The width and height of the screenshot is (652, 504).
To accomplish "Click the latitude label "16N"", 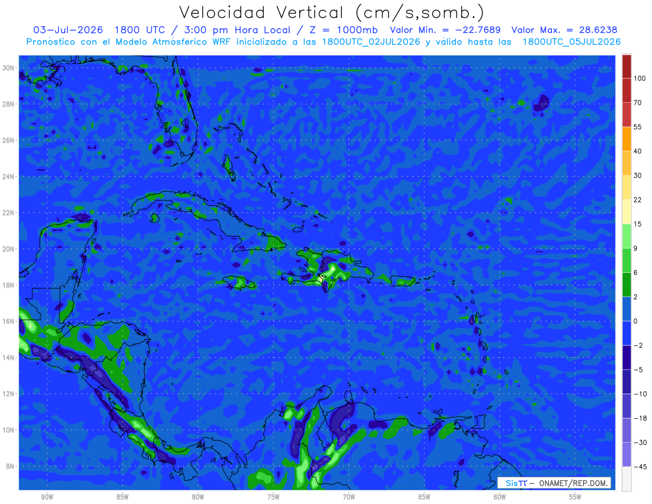I will point(9,321).
